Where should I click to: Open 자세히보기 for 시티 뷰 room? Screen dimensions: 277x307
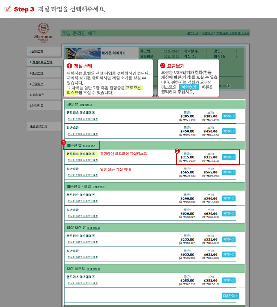87,105
